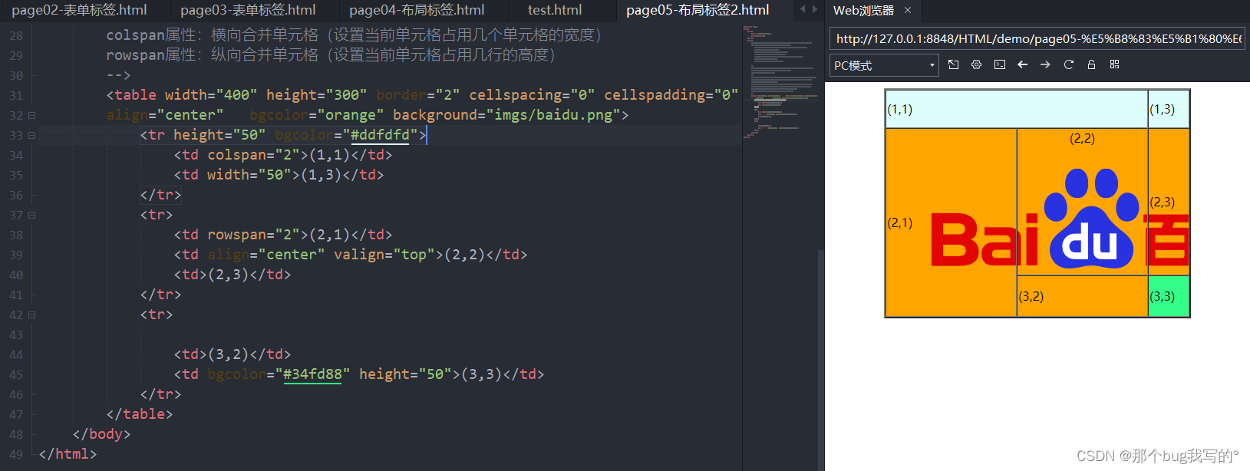Switch to test.html tab
The image size is (1250, 471).
555,10
